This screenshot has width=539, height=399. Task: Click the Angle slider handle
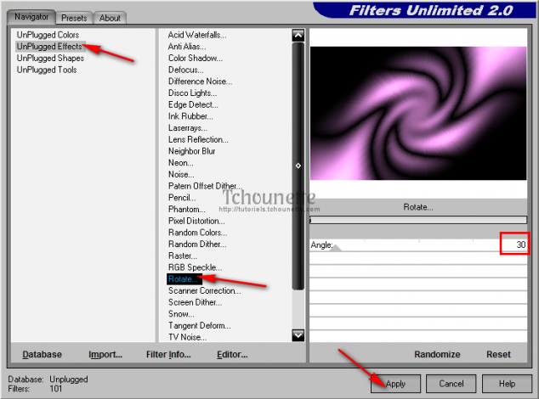[336, 248]
